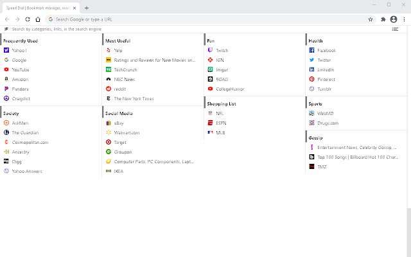Open a new browser tab
The width and height of the screenshot is (411, 257).
pos(87,8)
